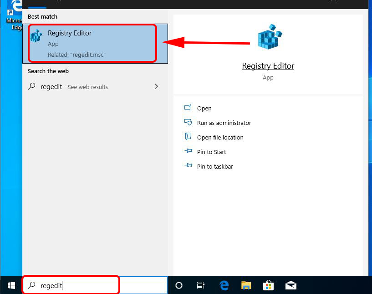Click regedit - See web results
372x294 pixels.
(x=74, y=86)
